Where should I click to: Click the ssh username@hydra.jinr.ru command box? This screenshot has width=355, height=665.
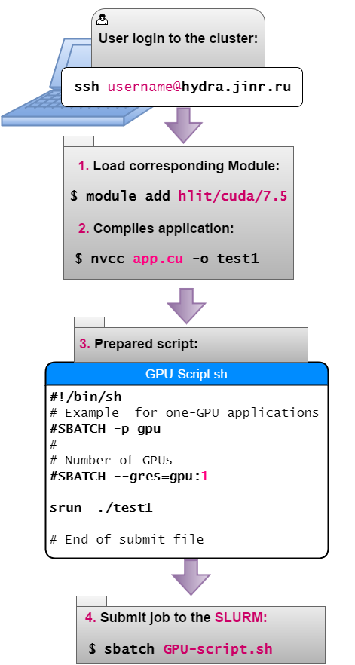click(x=182, y=87)
